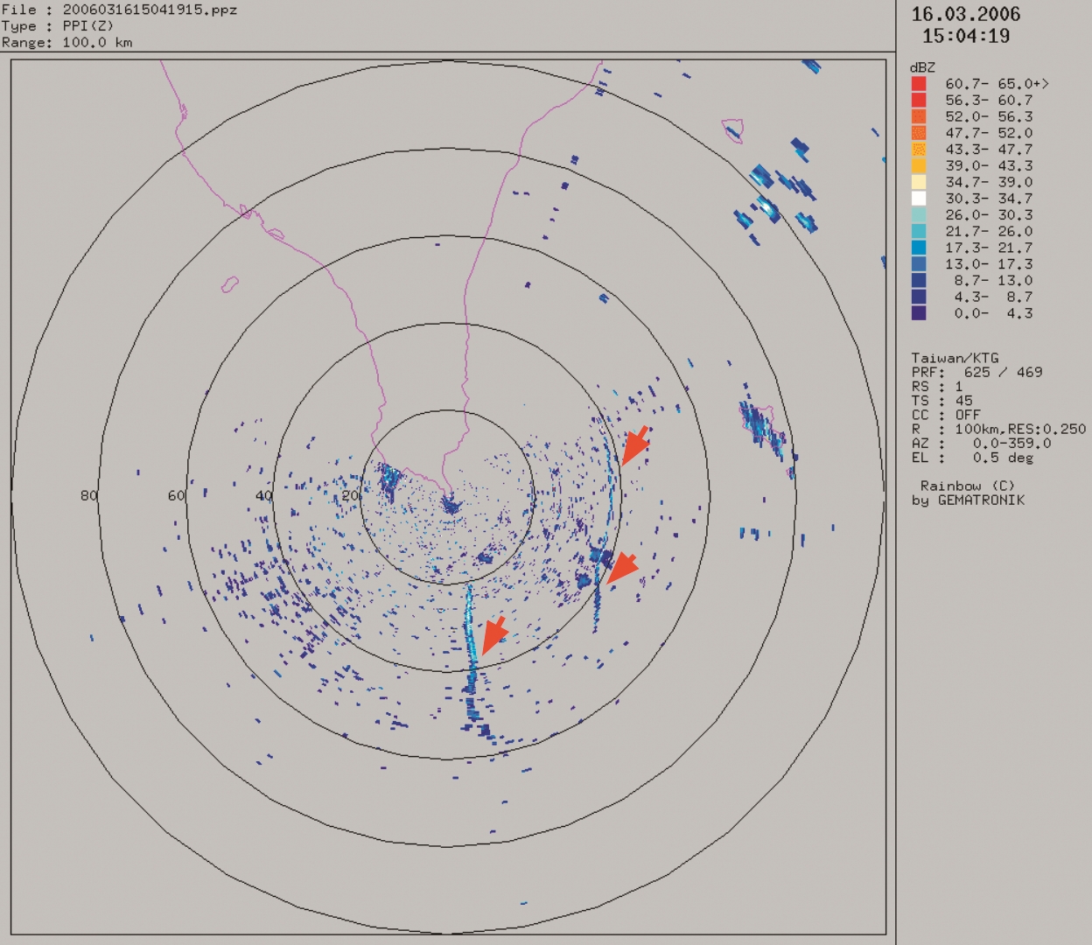This screenshot has height=945, width=1092.
Task: Click the file name 2006031615041915.ppz
Action: (x=150, y=10)
